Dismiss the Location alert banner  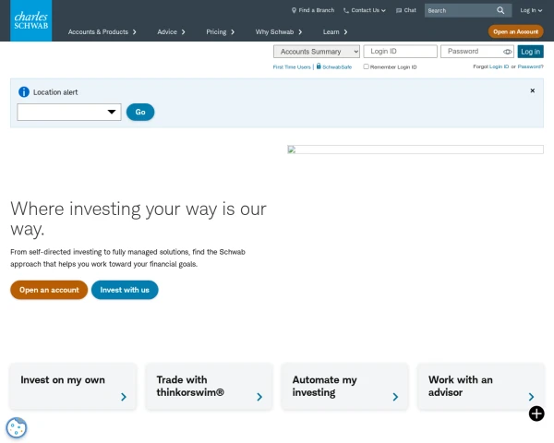click(533, 90)
